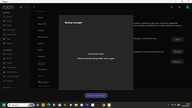The width and height of the screenshot is (192, 108).
Task: Open Google Maps icon in taskbar
Action: [60, 105]
